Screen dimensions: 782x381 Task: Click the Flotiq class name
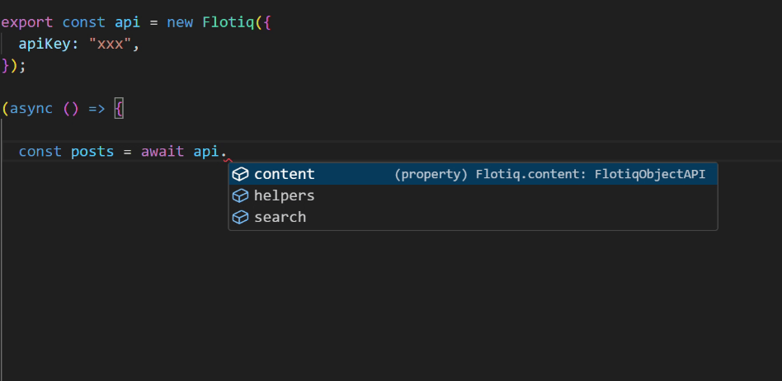(227, 22)
